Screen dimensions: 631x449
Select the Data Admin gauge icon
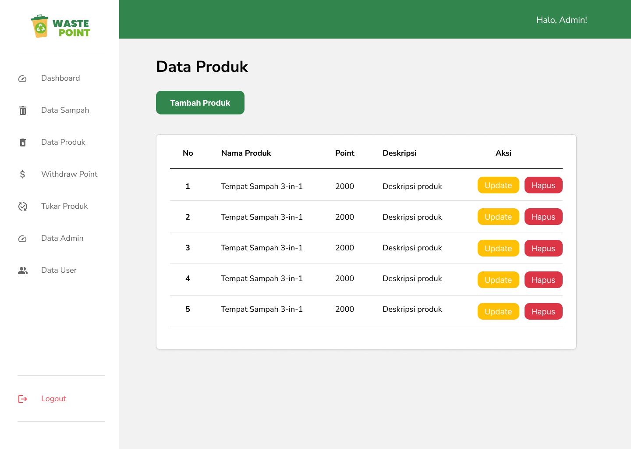[22, 238]
